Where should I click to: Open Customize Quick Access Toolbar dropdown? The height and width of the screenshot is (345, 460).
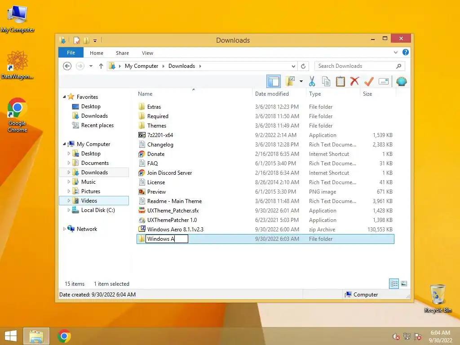tap(95, 41)
